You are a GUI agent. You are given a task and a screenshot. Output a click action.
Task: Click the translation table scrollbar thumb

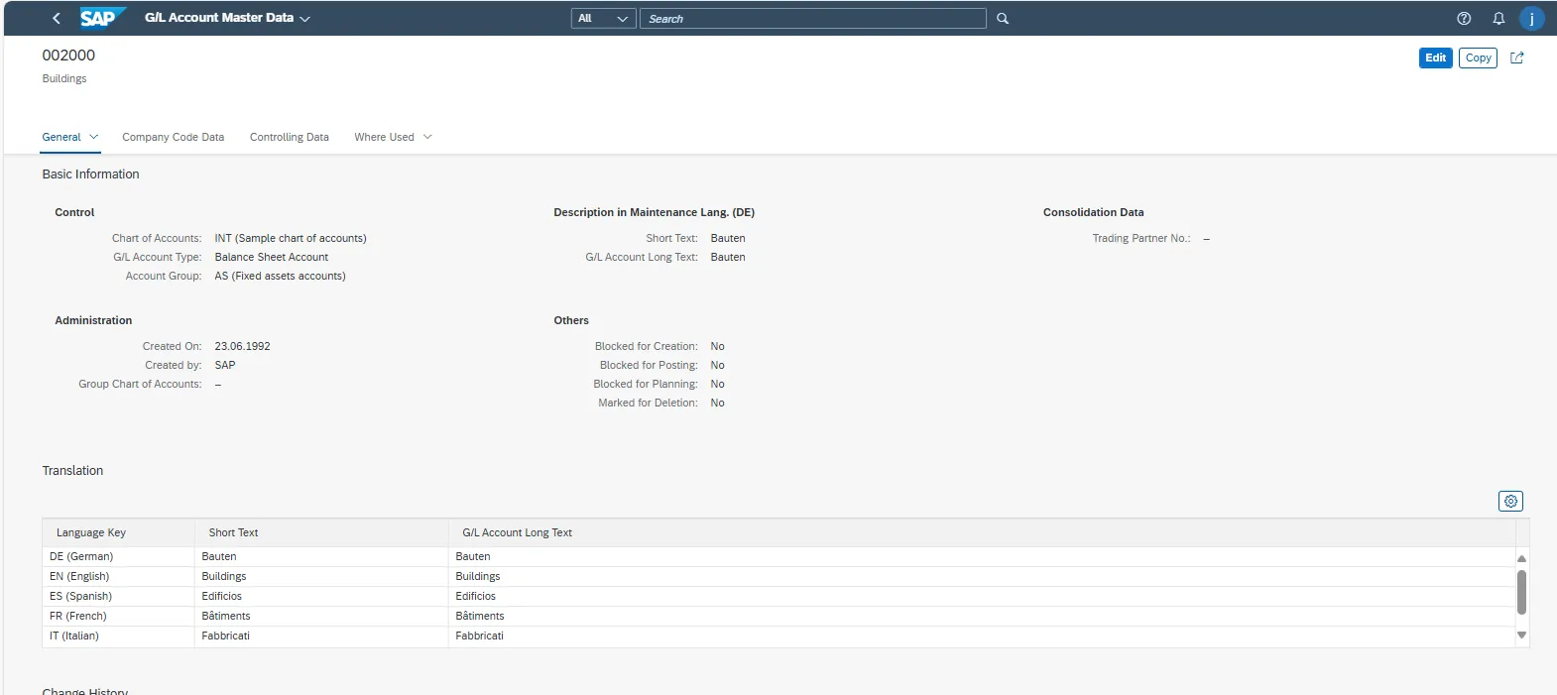click(x=1521, y=592)
